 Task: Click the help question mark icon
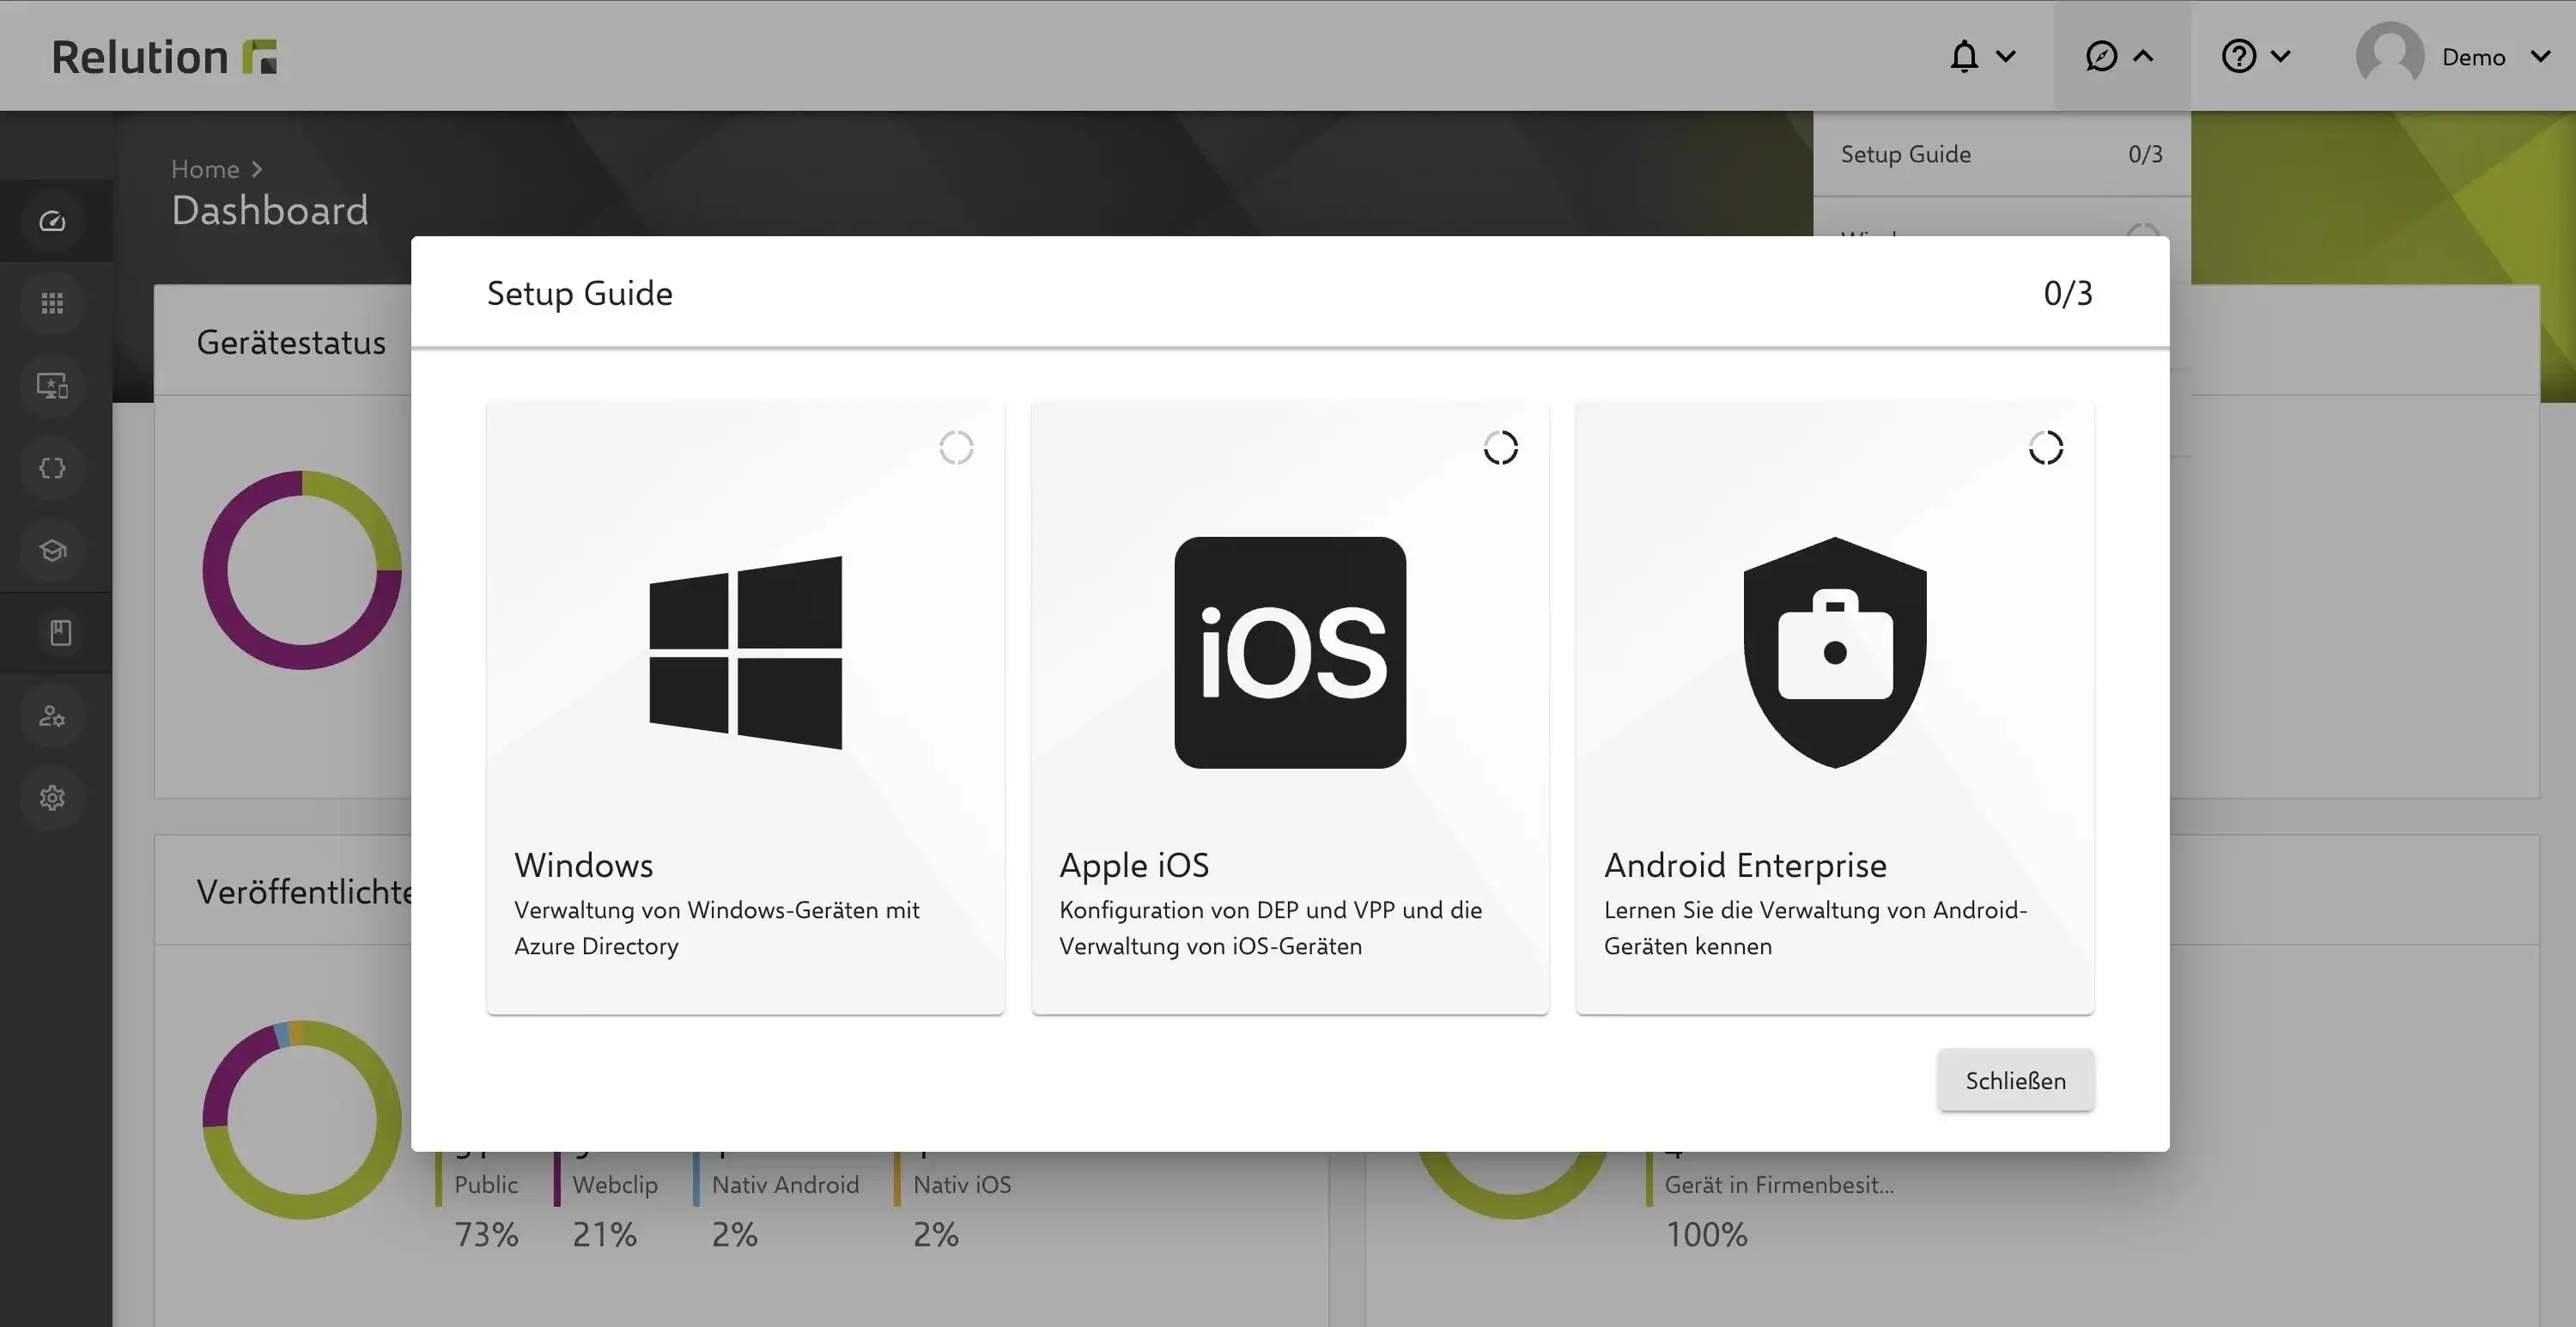pos(2238,56)
